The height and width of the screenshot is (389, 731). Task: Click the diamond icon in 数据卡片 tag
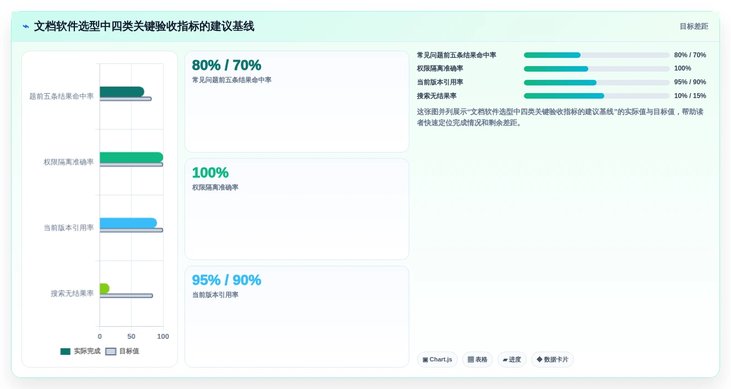(539, 360)
